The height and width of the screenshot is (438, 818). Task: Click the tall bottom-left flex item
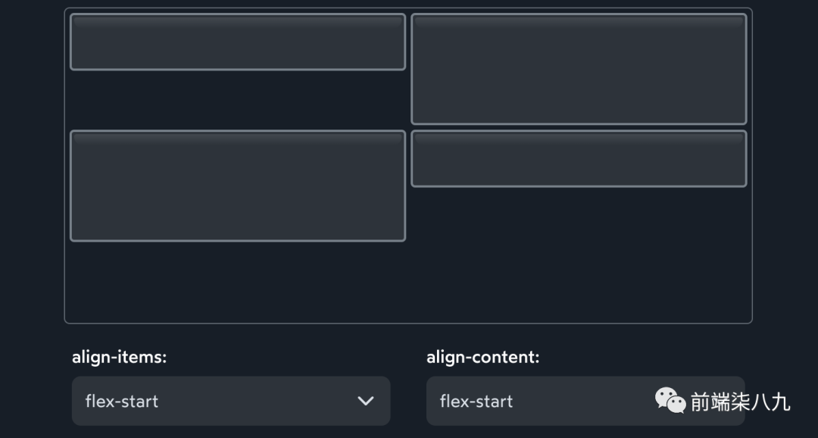click(238, 186)
